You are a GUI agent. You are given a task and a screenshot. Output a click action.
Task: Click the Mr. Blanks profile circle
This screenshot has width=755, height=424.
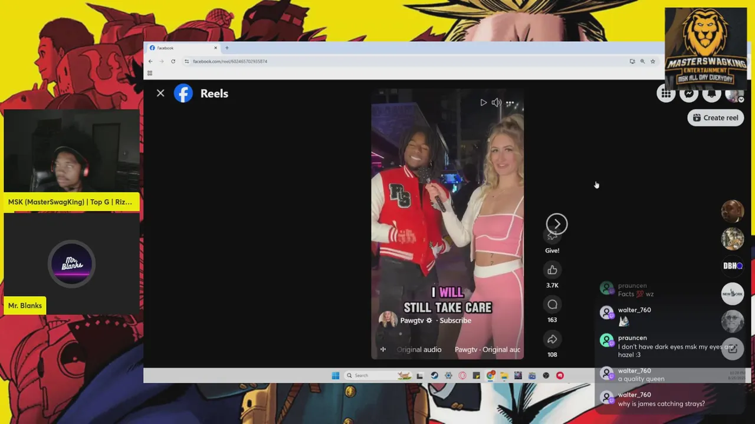coord(71,264)
